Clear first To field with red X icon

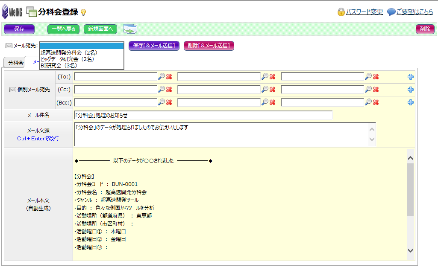point(169,77)
